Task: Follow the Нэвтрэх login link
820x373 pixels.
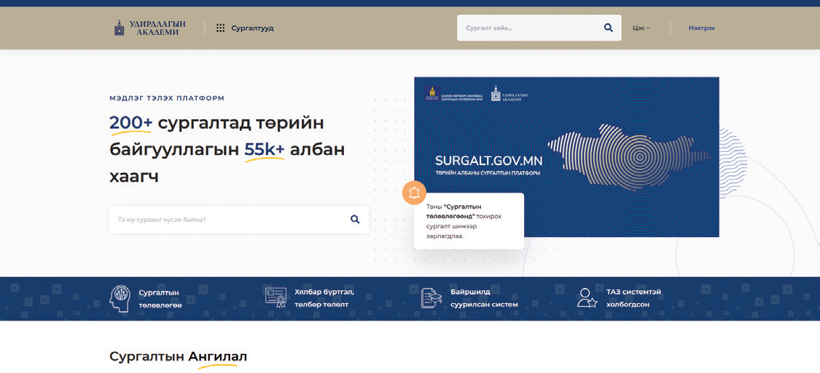Action: pyautogui.click(x=701, y=28)
